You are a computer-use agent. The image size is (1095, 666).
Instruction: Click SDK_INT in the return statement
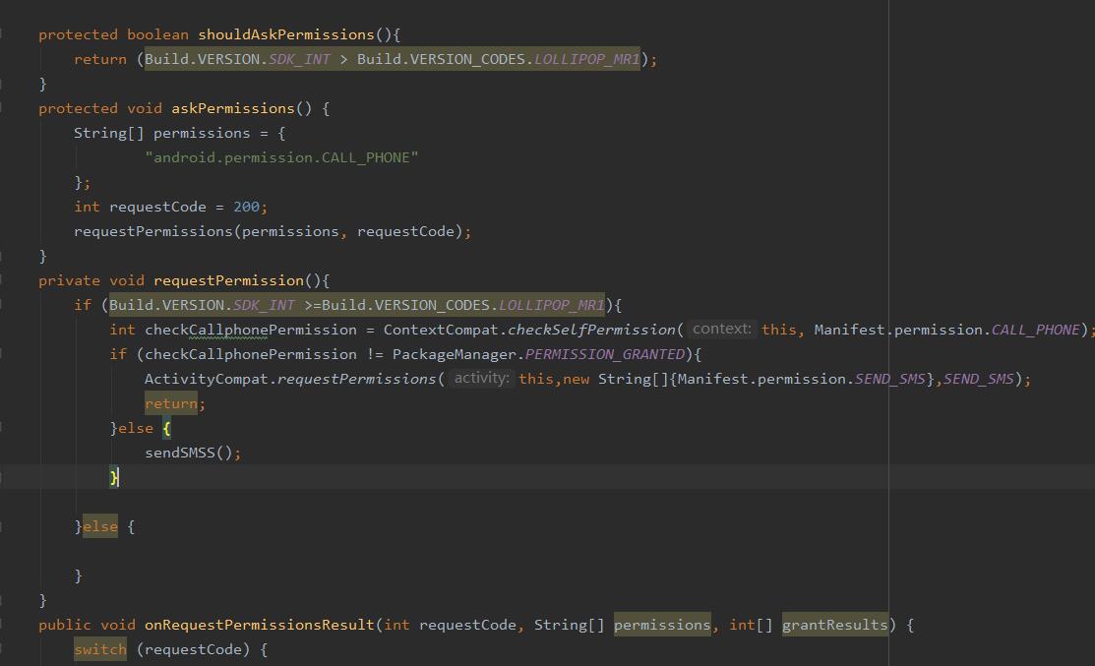pyautogui.click(x=300, y=59)
